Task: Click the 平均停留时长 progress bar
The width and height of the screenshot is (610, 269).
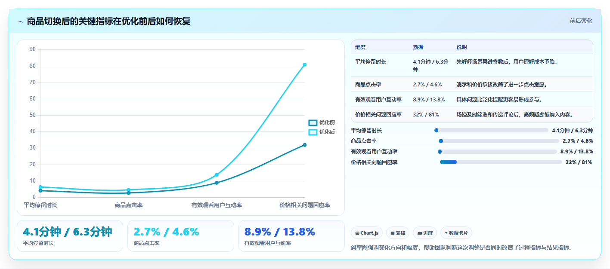Action: pyautogui.click(x=491, y=130)
